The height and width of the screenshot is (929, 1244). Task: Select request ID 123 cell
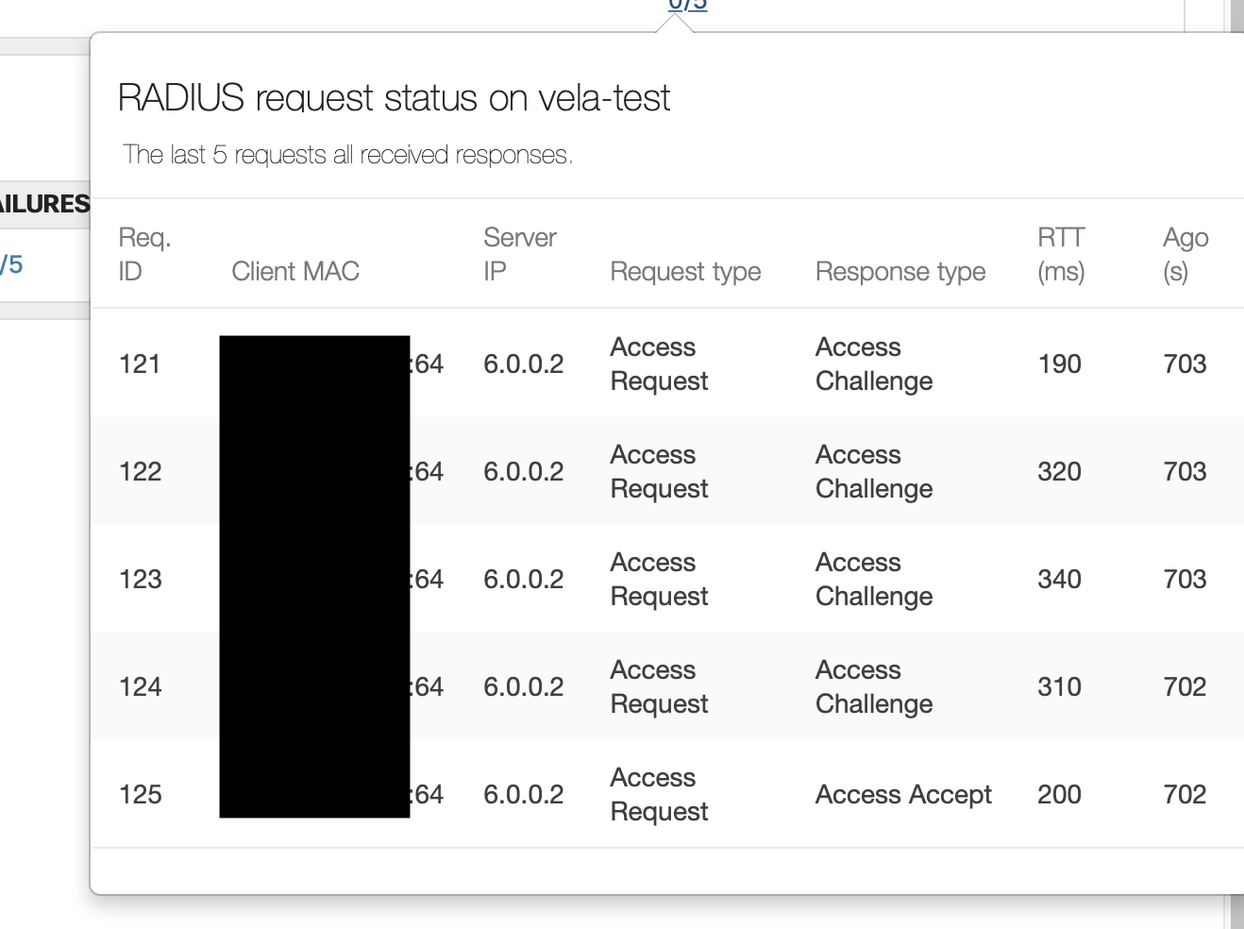(141, 580)
